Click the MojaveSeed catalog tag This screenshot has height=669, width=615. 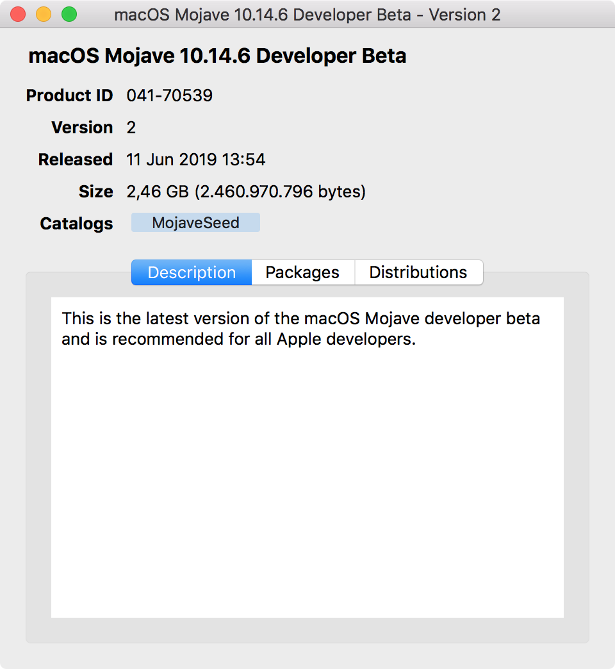pyautogui.click(x=196, y=223)
